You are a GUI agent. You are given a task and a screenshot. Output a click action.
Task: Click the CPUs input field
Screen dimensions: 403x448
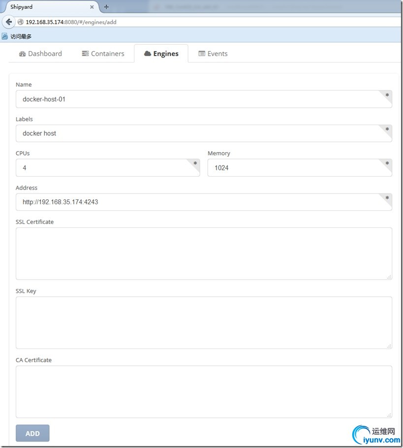click(108, 168)
